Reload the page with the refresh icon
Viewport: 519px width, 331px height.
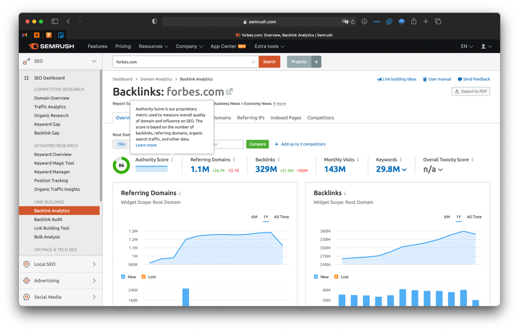point(353,22)
